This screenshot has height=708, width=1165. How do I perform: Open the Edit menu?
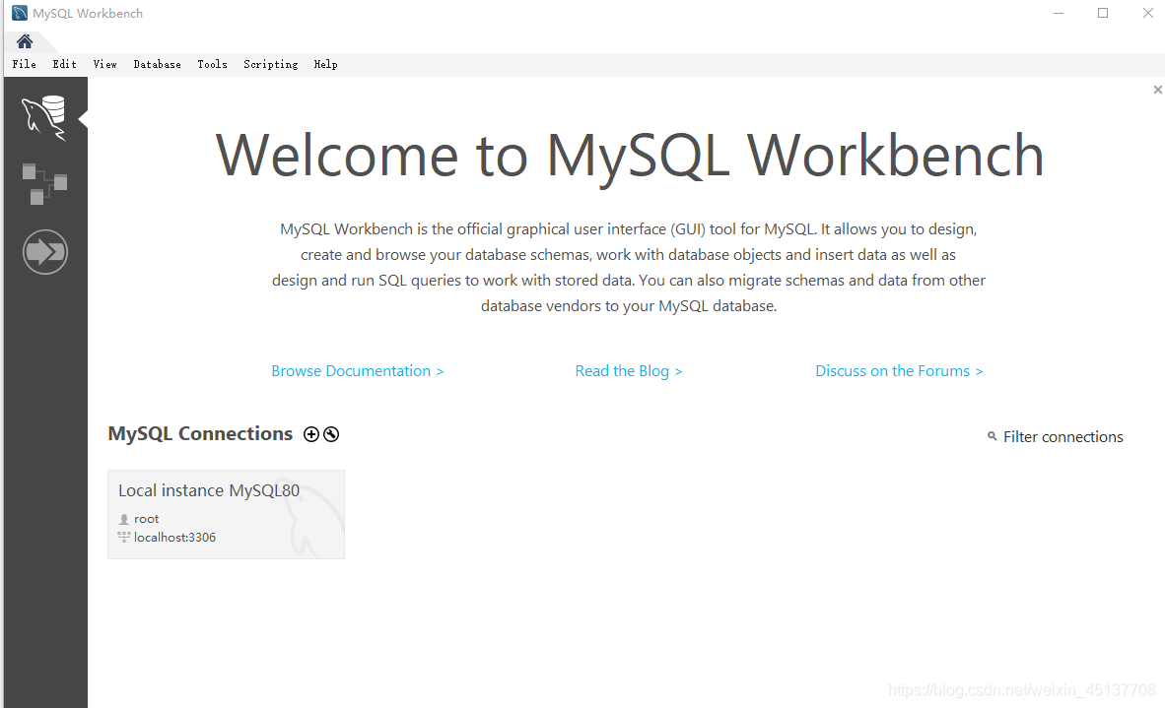(65, 65)
